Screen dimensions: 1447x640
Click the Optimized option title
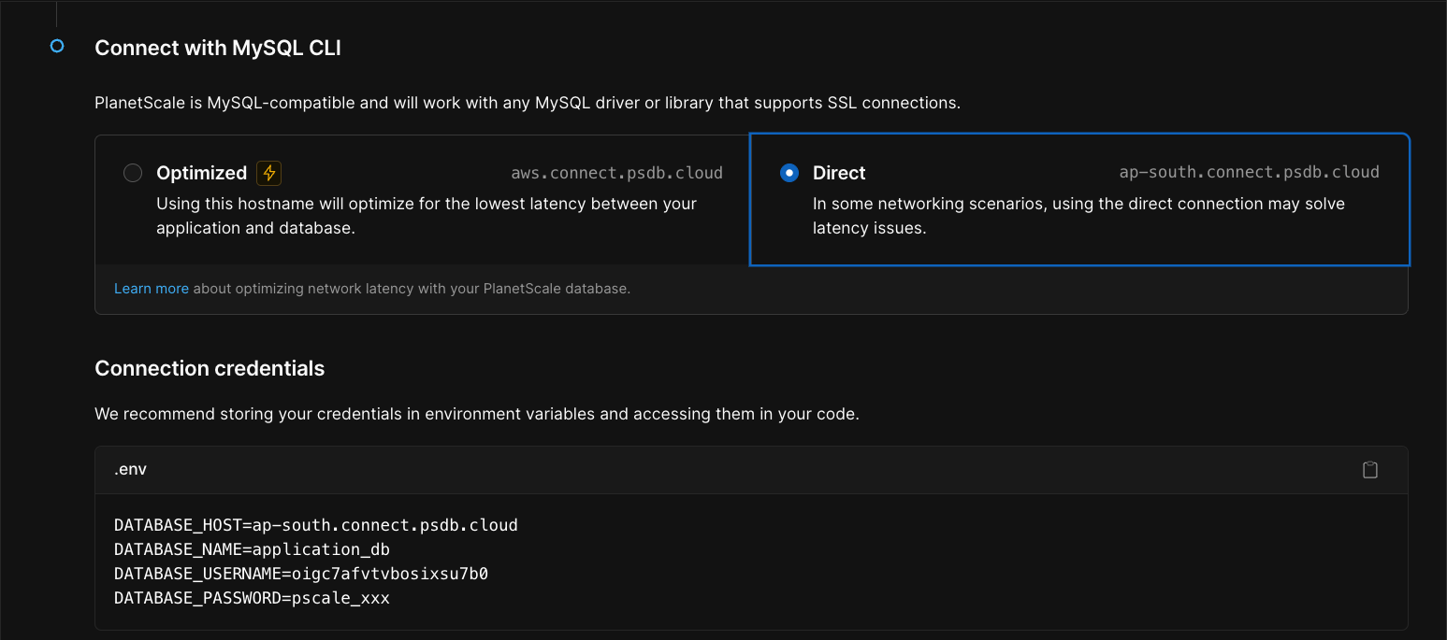[201, 173]
